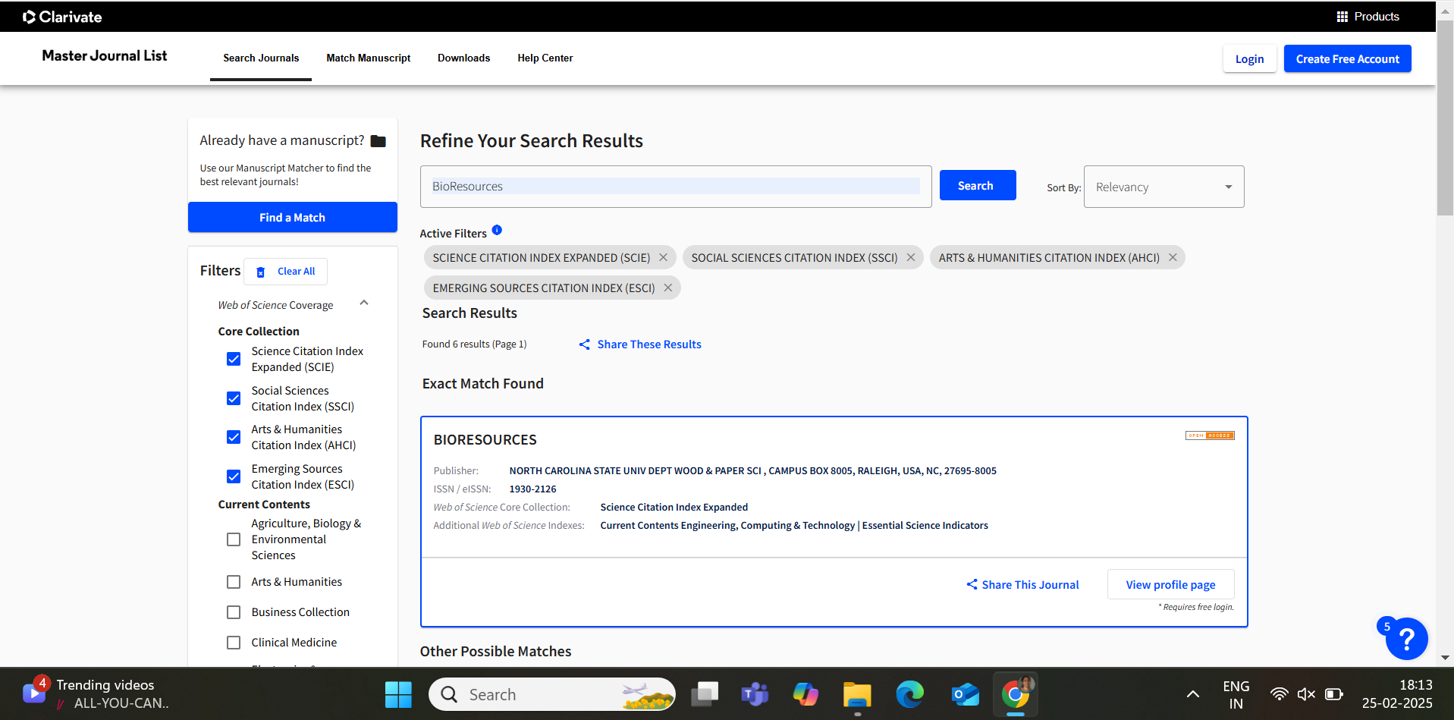Open the Downloads tab
1454x720 pixels.
click(463, 58)
